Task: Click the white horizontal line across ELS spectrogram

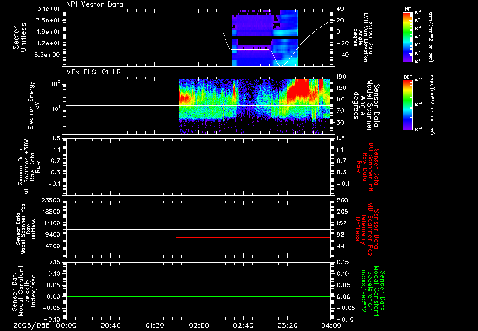Action: (198, 105)
